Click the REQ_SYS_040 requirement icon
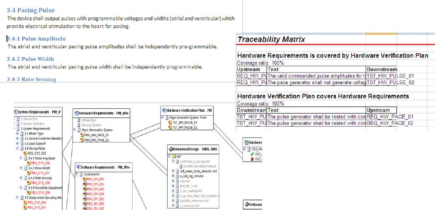This screenshot has width=435, height=210. pos(25,202)
